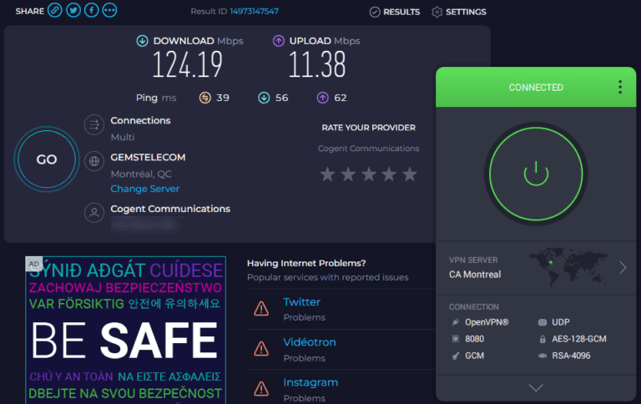Rate provider with five stars
The width and height of the screenshot is (641, 404).
409,174
